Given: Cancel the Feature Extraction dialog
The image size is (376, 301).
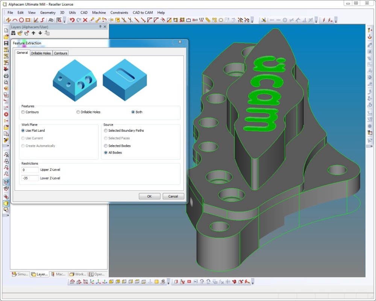Looking at the screenshot, I should click(173, 196).
